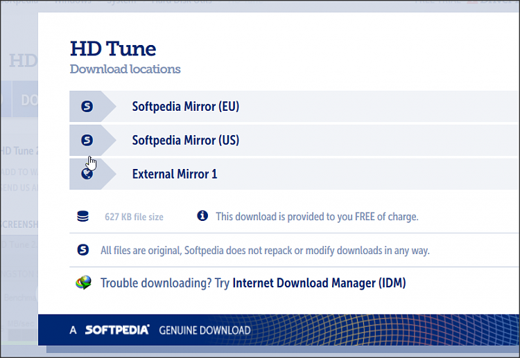Click the Softpedia logo in the footer banner
This screenshot has height=358, width=520.
117,330
